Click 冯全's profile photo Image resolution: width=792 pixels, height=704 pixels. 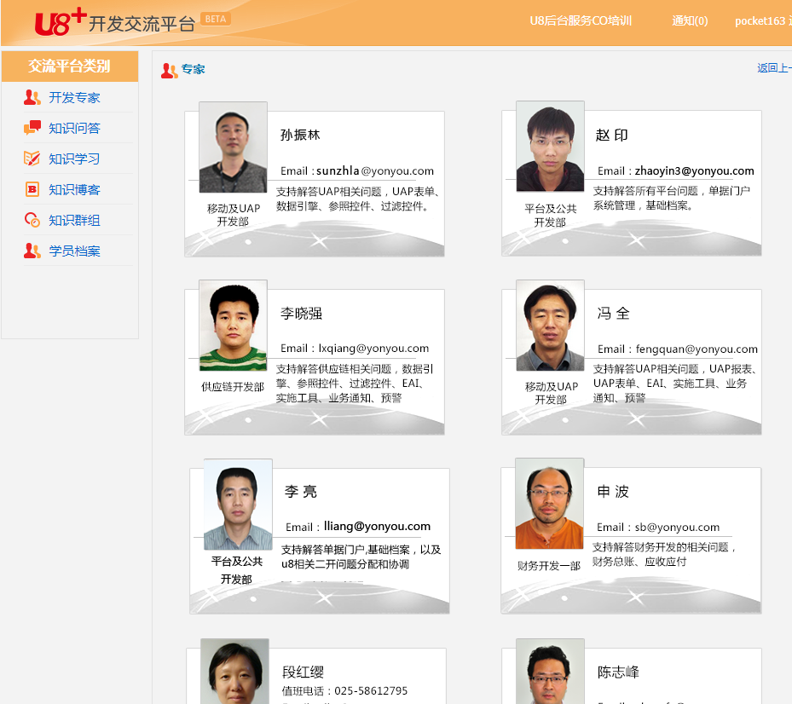(550, 326)
